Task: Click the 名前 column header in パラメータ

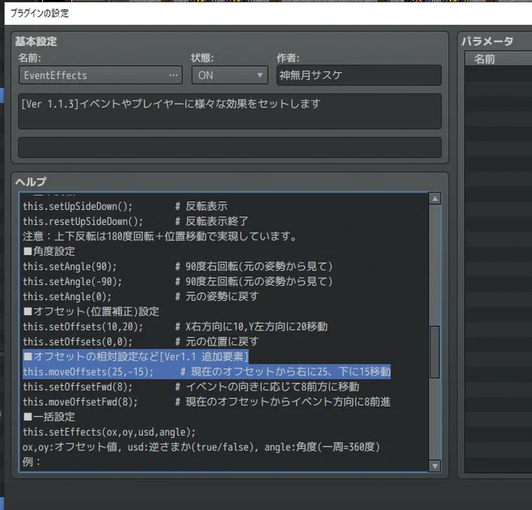Action: point(498,59)
